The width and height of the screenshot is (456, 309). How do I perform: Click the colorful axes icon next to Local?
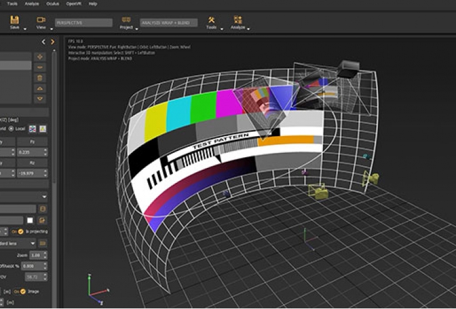click(32, 129)
